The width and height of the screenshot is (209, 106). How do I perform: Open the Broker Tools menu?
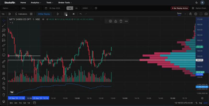click(65, 3)
